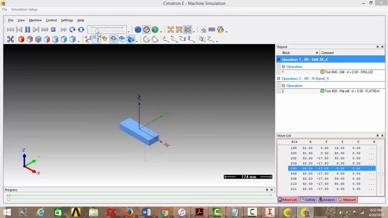Switch to the Analysis tab
388x218 pixels.
coord(327,200)
